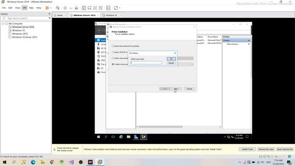295x166 pixels.
Task: Click the host Windows Start button
Action: [5, 162]
